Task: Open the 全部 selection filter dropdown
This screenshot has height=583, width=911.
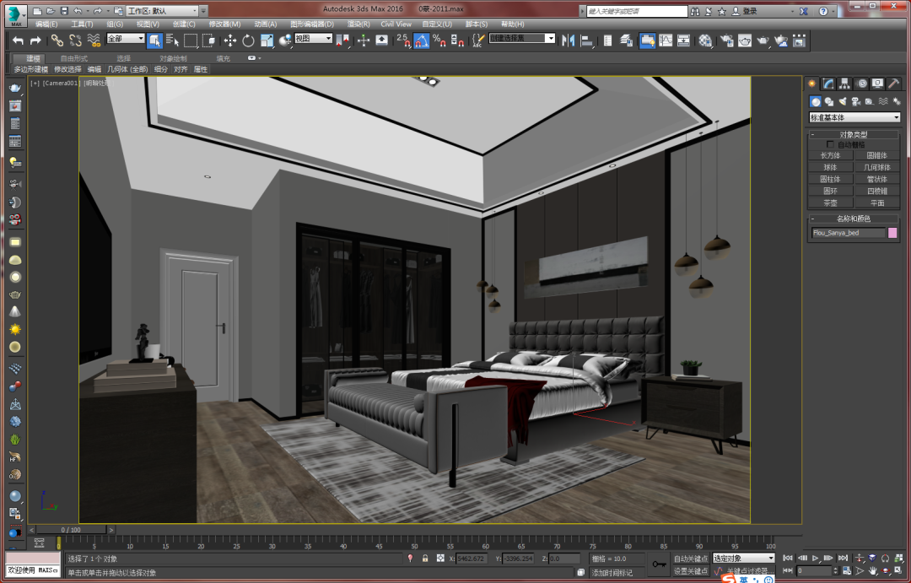Action: pos(126,38)
